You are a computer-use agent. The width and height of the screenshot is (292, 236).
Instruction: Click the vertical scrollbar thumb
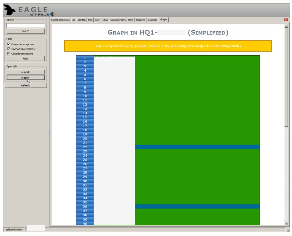click(286, 77)
